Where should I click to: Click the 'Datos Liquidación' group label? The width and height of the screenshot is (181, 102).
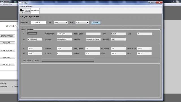(27, 29)
